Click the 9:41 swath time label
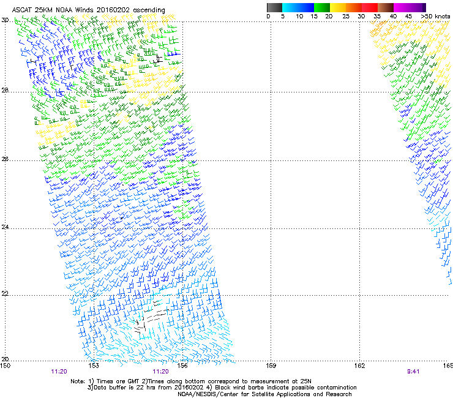 tap(413, 372)
